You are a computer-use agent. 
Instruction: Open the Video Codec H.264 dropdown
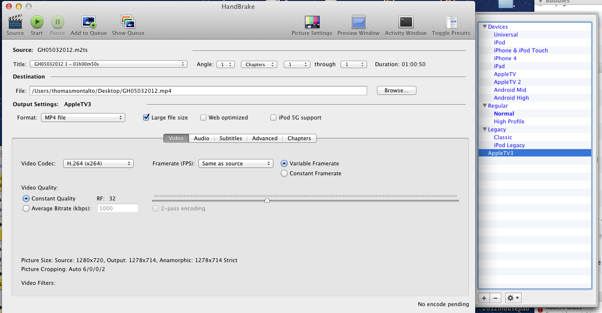(98, 163)
